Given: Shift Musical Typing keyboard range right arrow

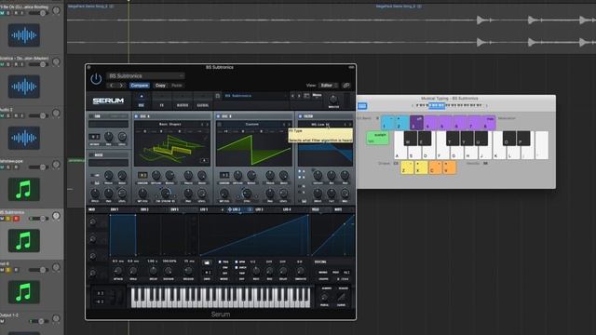Looking at the screenshot, I should point(486,105).
